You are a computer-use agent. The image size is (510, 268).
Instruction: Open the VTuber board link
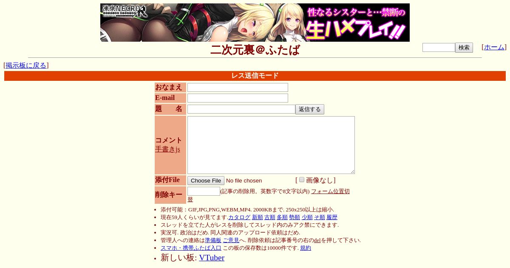click(x=212, y=257)
